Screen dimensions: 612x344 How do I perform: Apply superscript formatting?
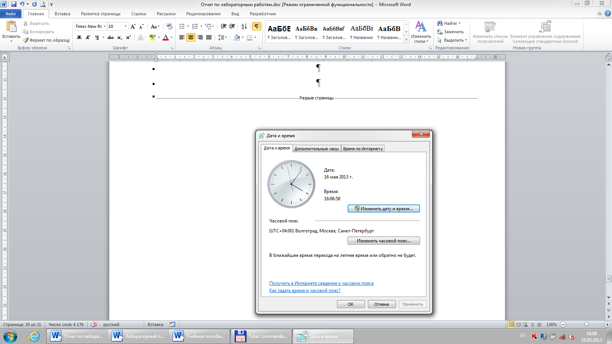(x=128, y=37)
